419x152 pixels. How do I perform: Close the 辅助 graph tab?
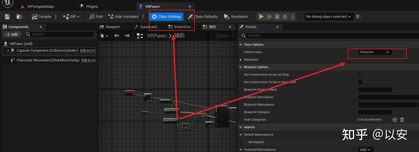pos(230,27)
